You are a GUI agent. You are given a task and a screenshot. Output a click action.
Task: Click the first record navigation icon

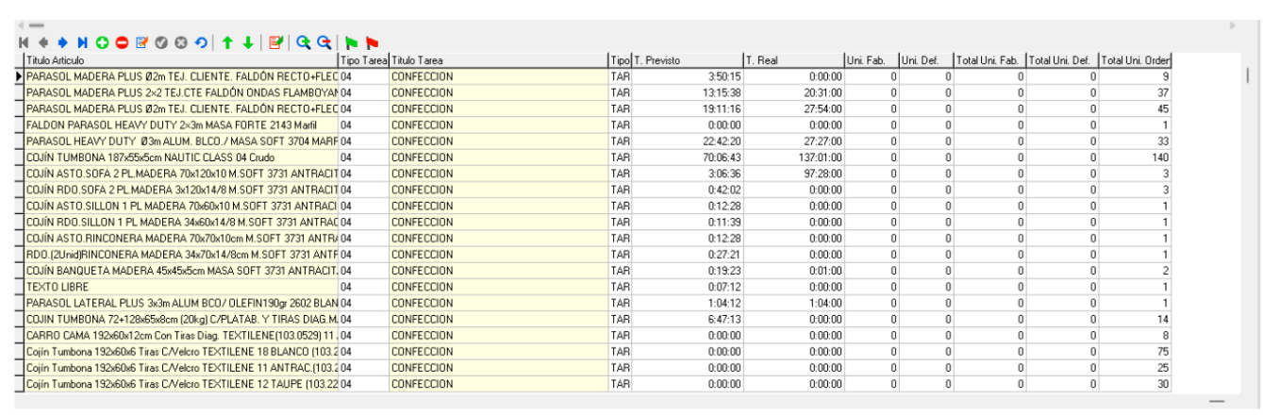26,43
